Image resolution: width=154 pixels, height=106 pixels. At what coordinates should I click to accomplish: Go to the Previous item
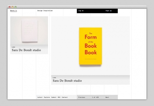[x=82, y=97]
